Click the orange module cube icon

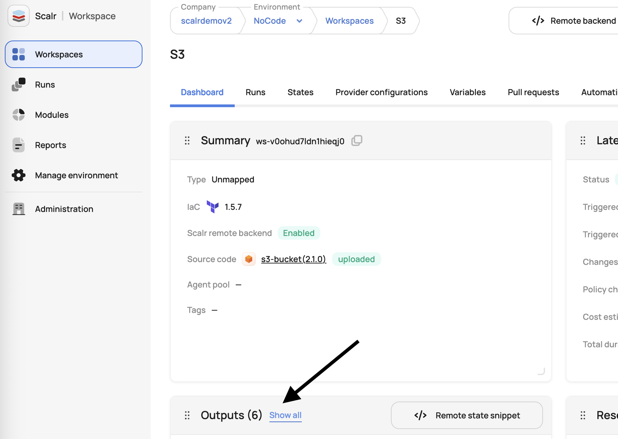coord(249,259)
